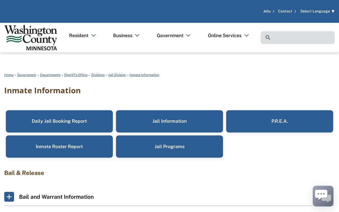Image resolution: width=339 pixels, height=212 pixels.
Task: Focus the site search input field
Action: click(298, 38)
